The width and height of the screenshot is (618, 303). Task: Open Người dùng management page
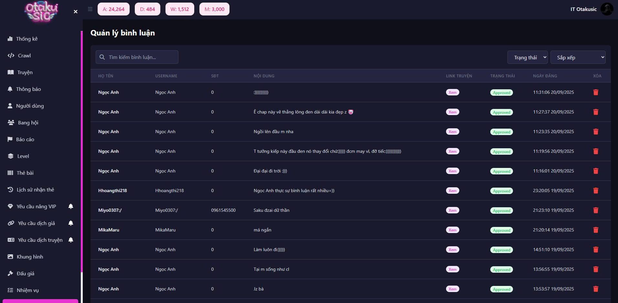click(30, 106)
